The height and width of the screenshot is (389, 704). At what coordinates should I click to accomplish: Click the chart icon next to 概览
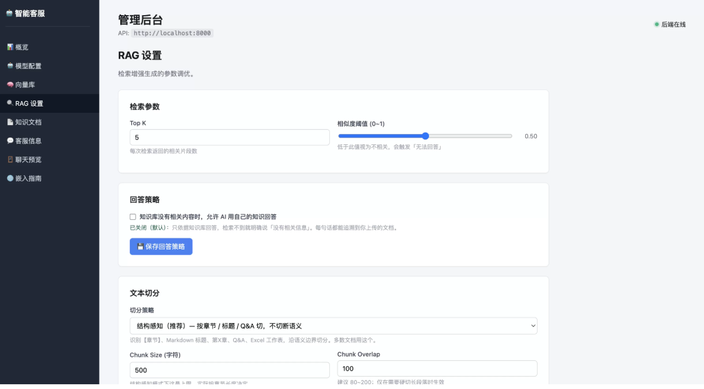pos(10,47)
